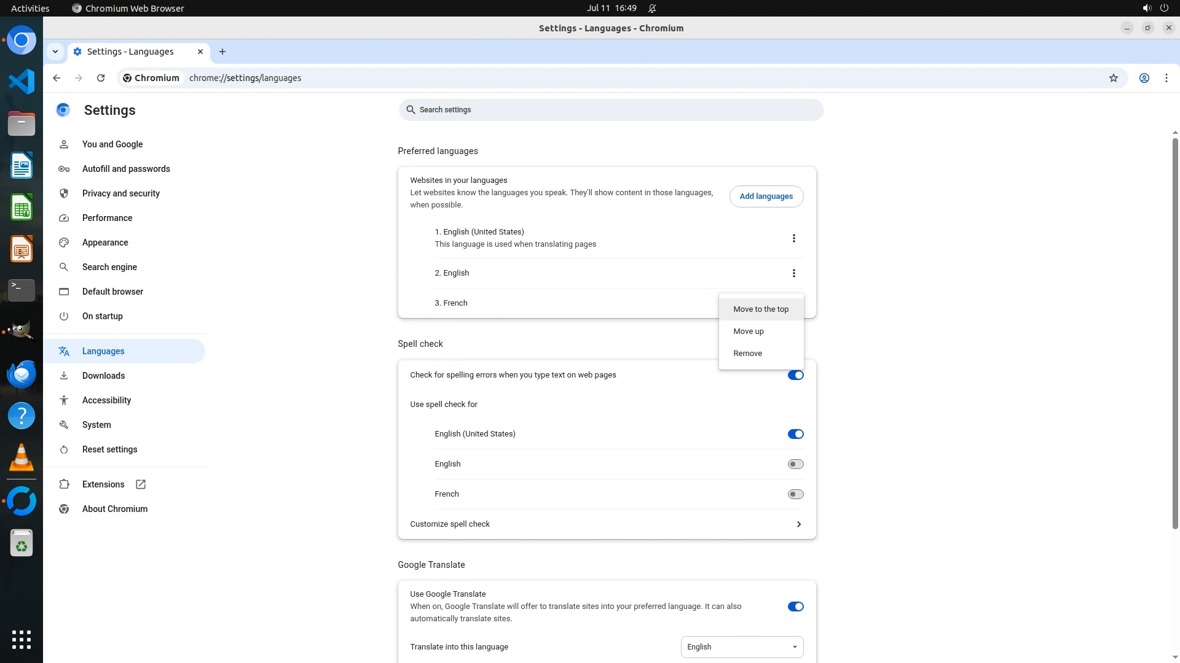Expand Customize spell check chevron

click(x=798, y=524)
